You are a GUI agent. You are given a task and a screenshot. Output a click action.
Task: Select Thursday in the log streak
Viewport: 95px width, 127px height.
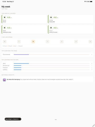47,42
